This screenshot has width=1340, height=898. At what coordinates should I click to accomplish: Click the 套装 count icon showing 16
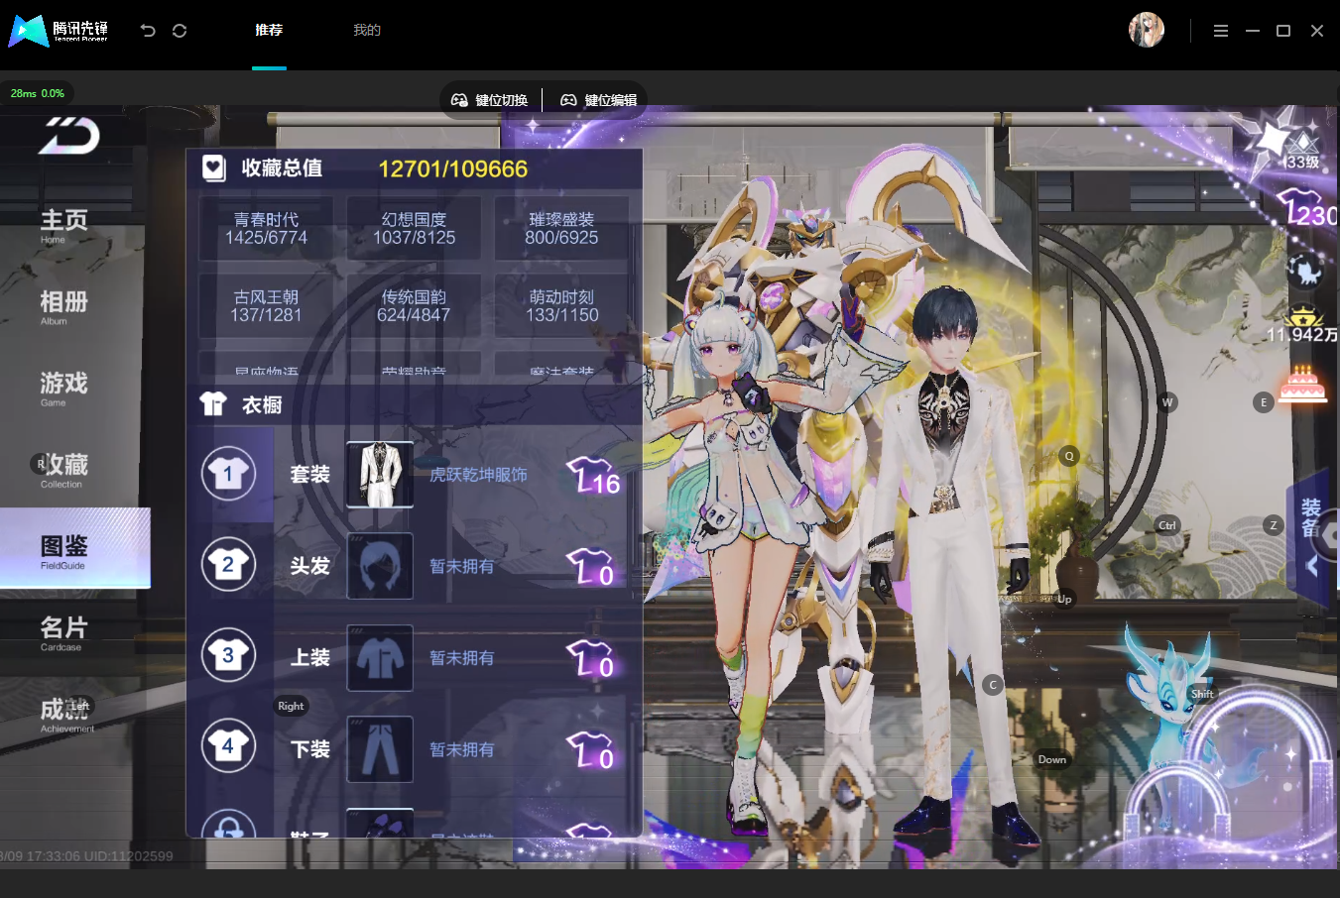(x=593, y=476)
